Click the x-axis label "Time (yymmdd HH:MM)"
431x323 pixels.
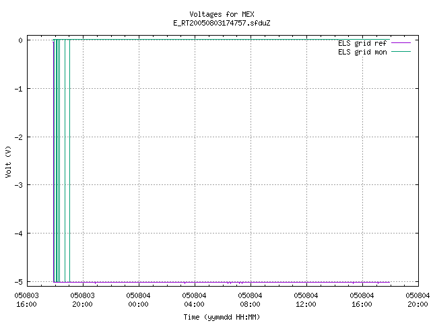coord(222,317)
